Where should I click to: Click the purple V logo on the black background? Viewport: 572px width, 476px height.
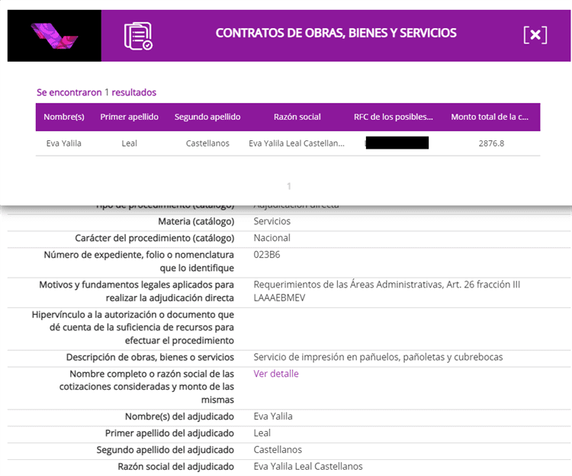coord(54,36)
